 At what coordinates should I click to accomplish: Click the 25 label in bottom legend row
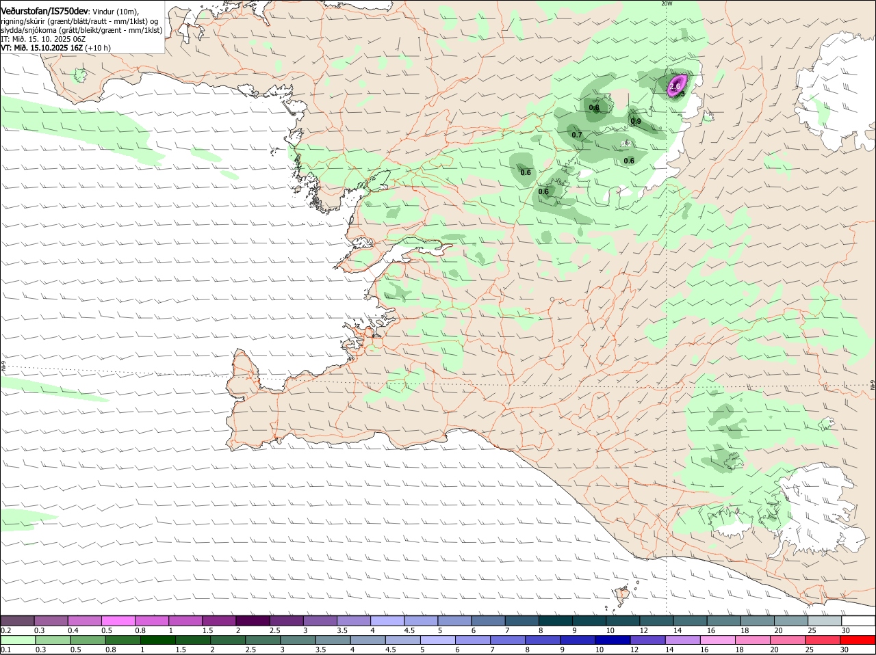(x=810, y=650)
